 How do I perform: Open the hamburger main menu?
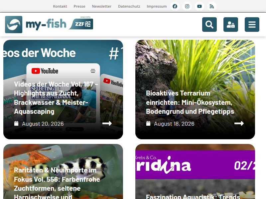click(252, 25)
